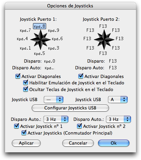Click the Aplicar button
141x160 pixels.
26,143
